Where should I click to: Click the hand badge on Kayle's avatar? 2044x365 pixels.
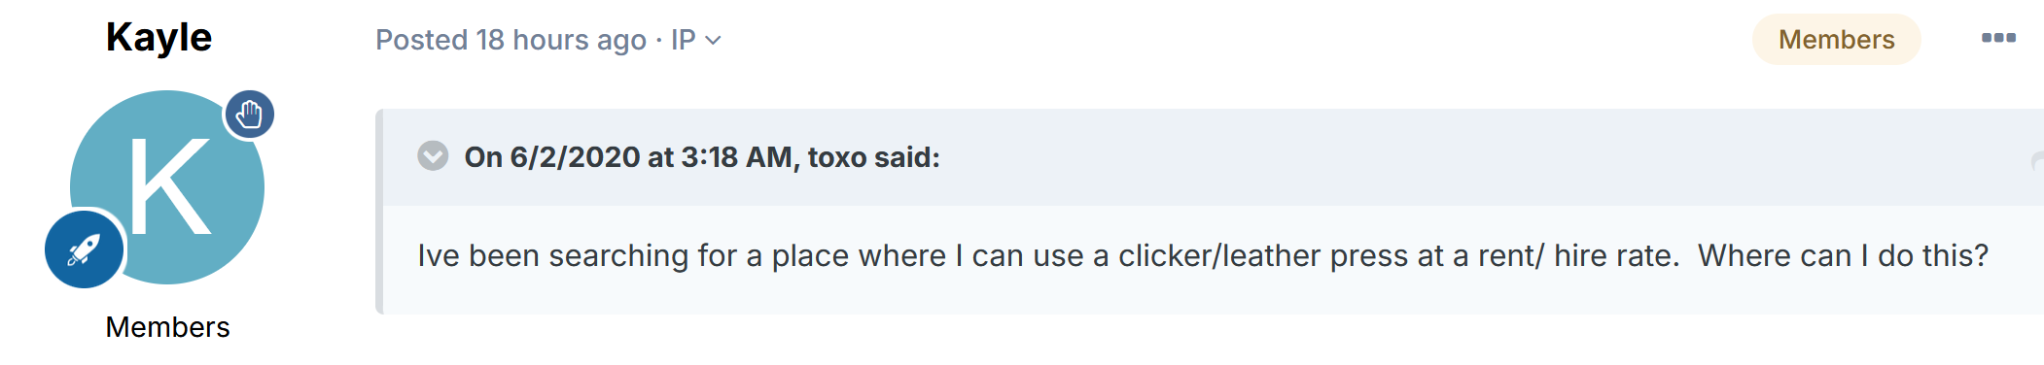250,115
